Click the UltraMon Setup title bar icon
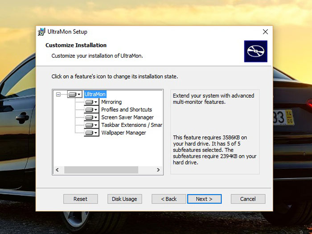 tap(41, 32)
